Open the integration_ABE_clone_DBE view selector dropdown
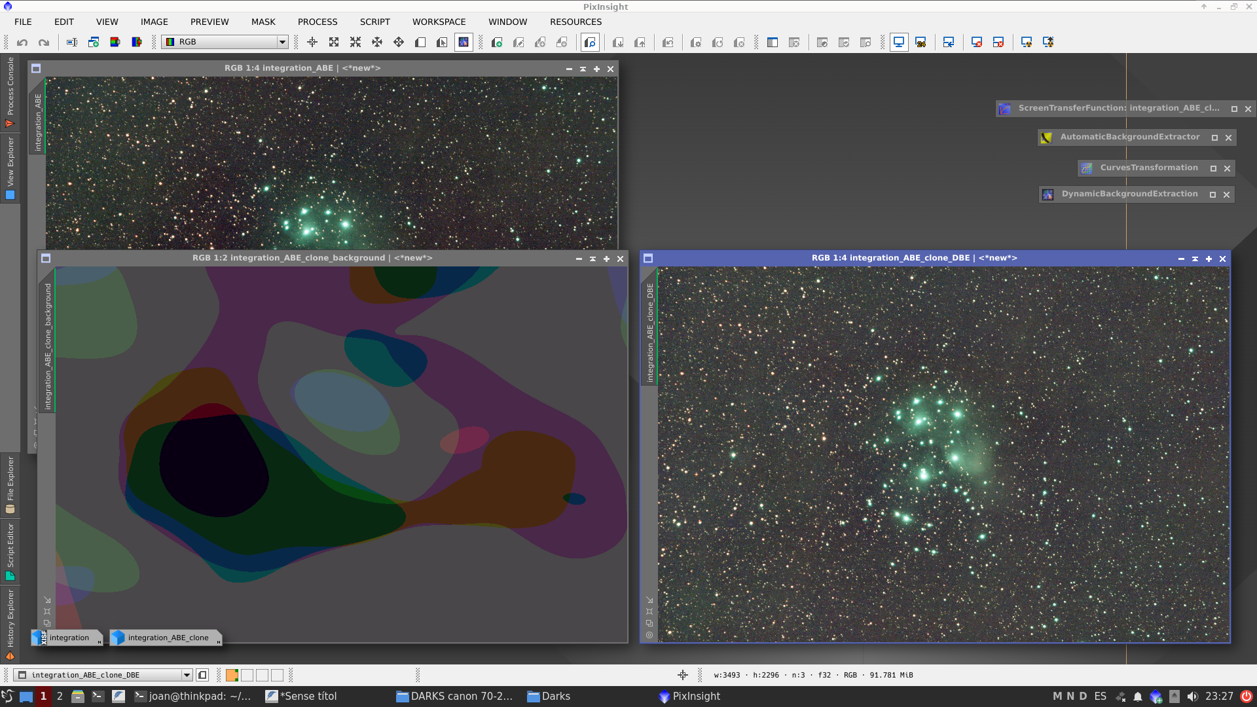The image size is (1257, 707). (x=187, y=675)
